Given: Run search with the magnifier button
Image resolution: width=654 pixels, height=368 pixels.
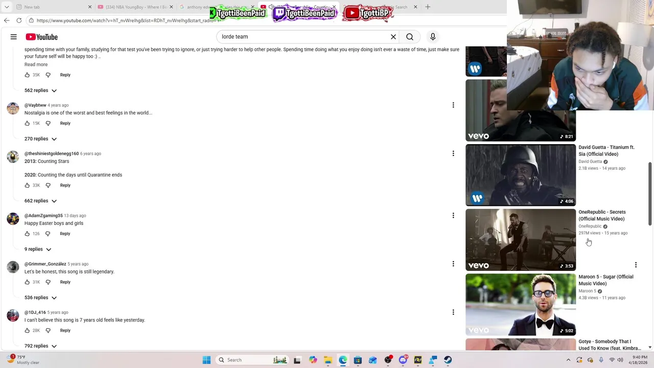Looking at the screenshot, I should coord(410,37).
